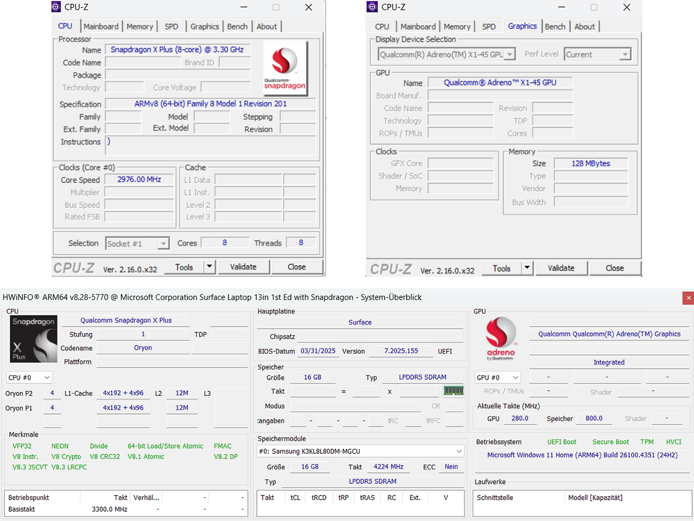The image size is (694, 521).
Task: Click the Integrated GPU type field
Action: (x=609, y=362)
